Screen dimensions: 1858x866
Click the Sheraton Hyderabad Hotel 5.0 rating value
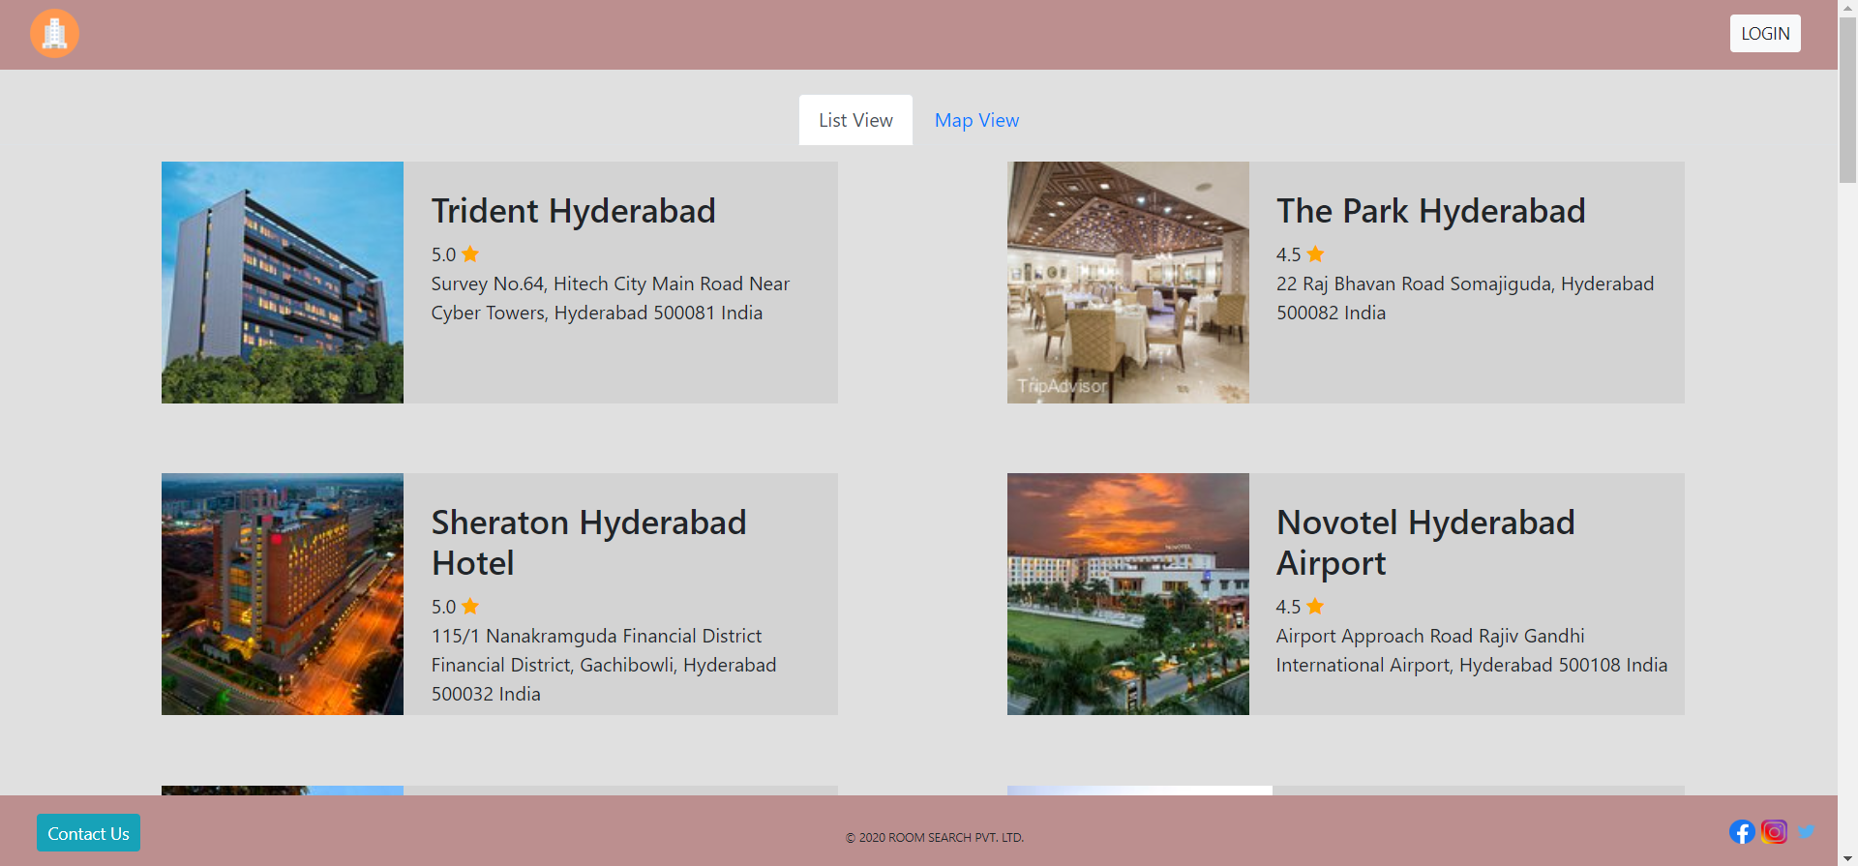click(x=443, y=607)
